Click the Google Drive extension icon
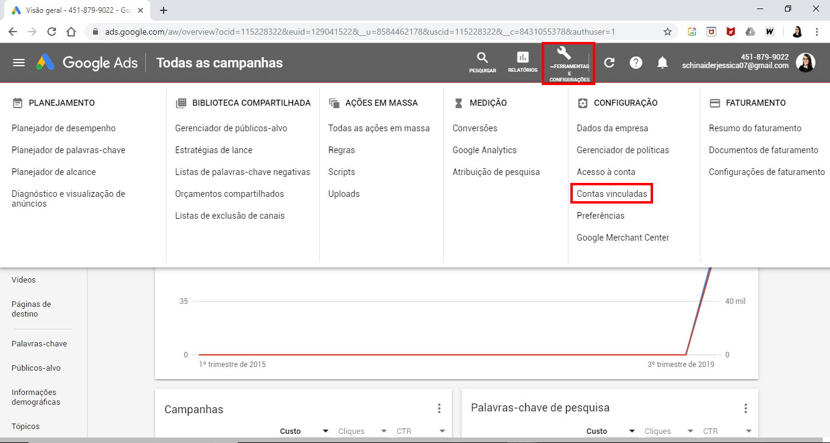This screenshot has width=830, height=443. [750, 32]
